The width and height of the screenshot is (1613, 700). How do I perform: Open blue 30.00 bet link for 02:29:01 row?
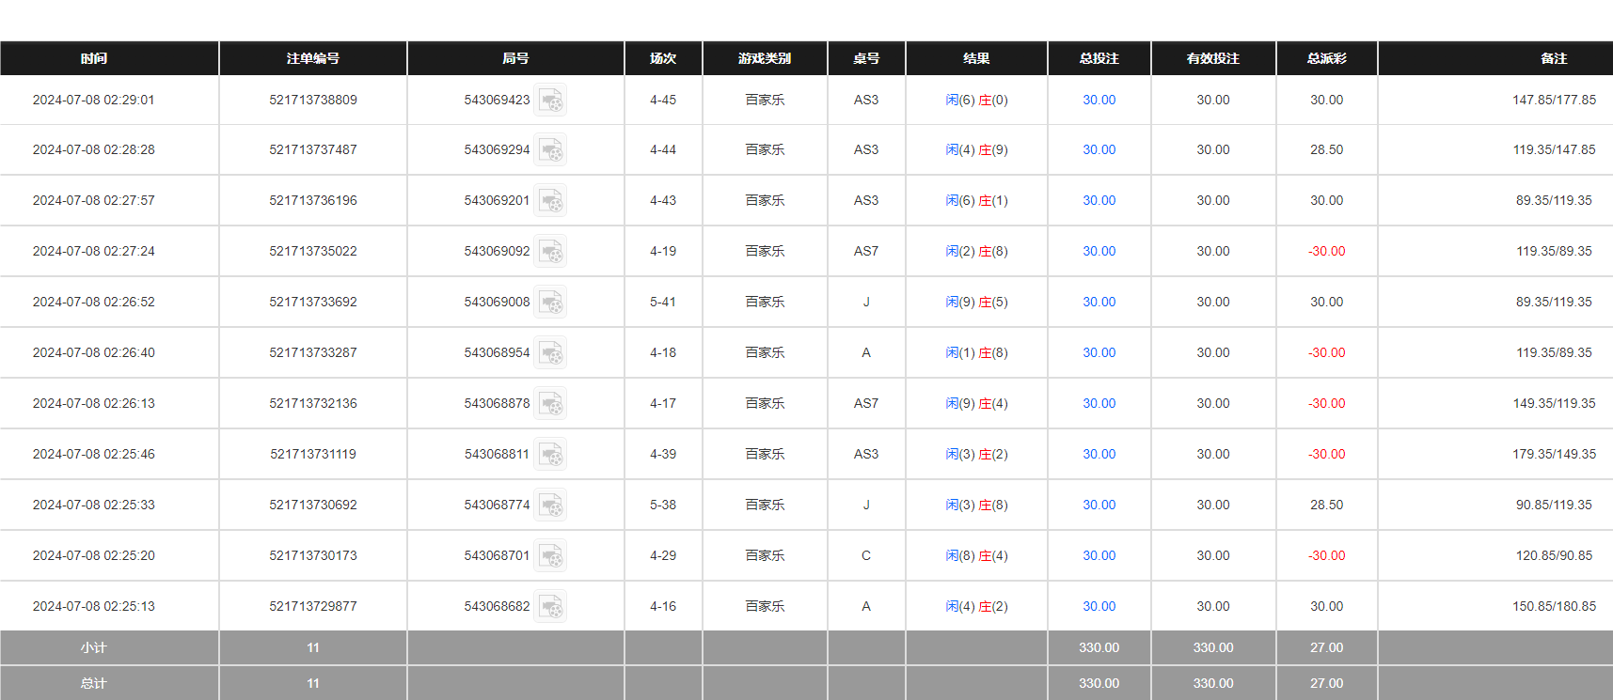[1099, 101]
